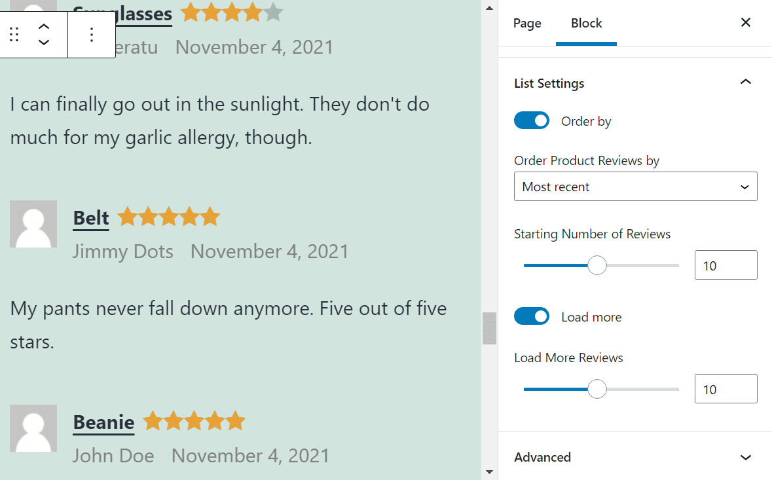772x480 pixels.
Task: Click the star rating next to Beanie
Action: (x=194, y=421)
